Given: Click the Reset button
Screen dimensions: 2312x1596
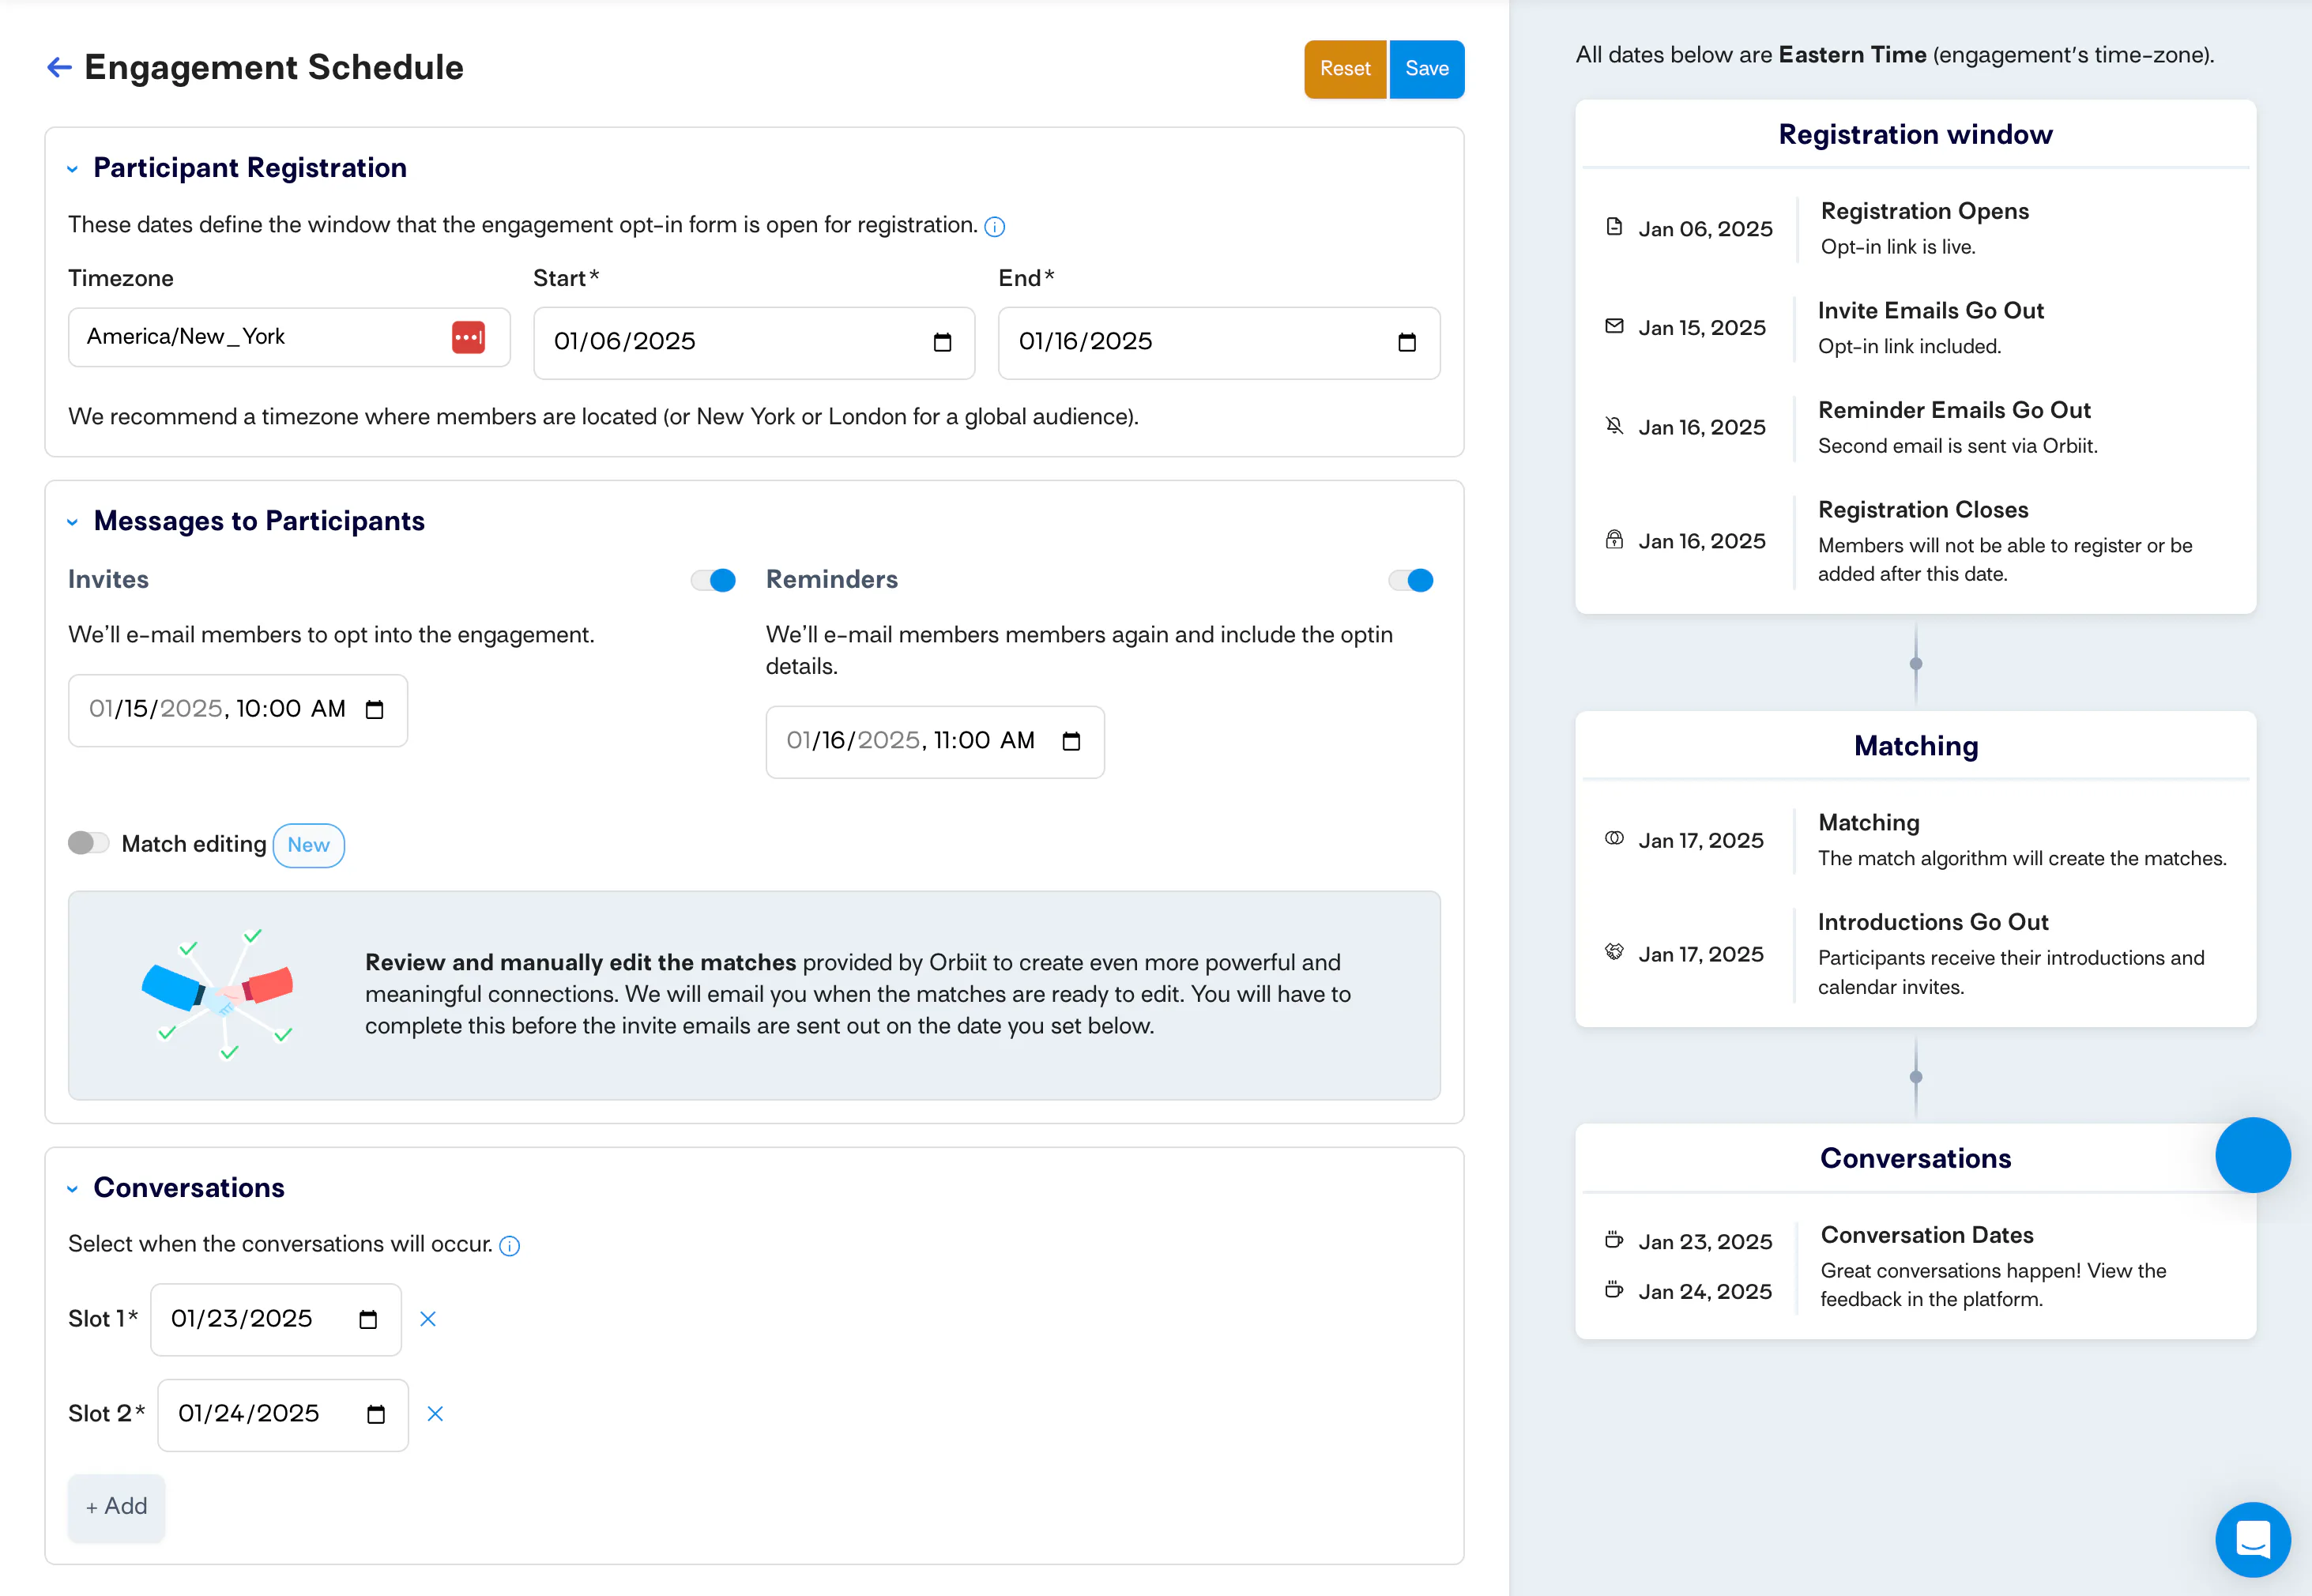Looking at the screenshot, I should click(1345, 69).
